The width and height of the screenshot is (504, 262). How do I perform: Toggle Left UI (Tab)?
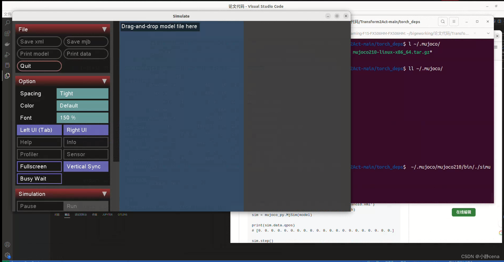point(39,130)
